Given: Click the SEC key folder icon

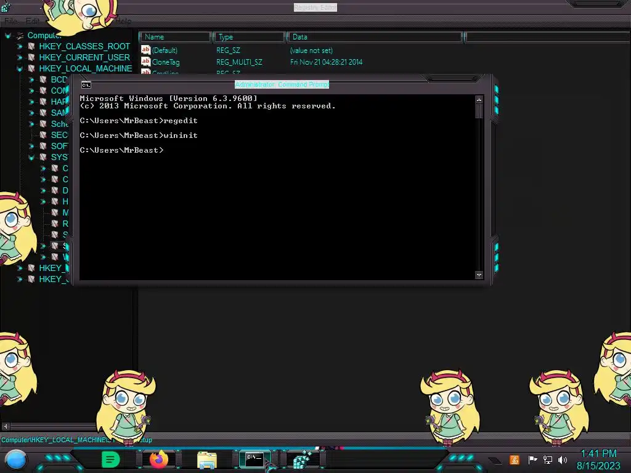Looking at the screenshot, I should point(43,135).
